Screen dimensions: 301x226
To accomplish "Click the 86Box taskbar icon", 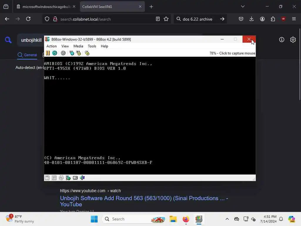I will [x=199, y=219].
